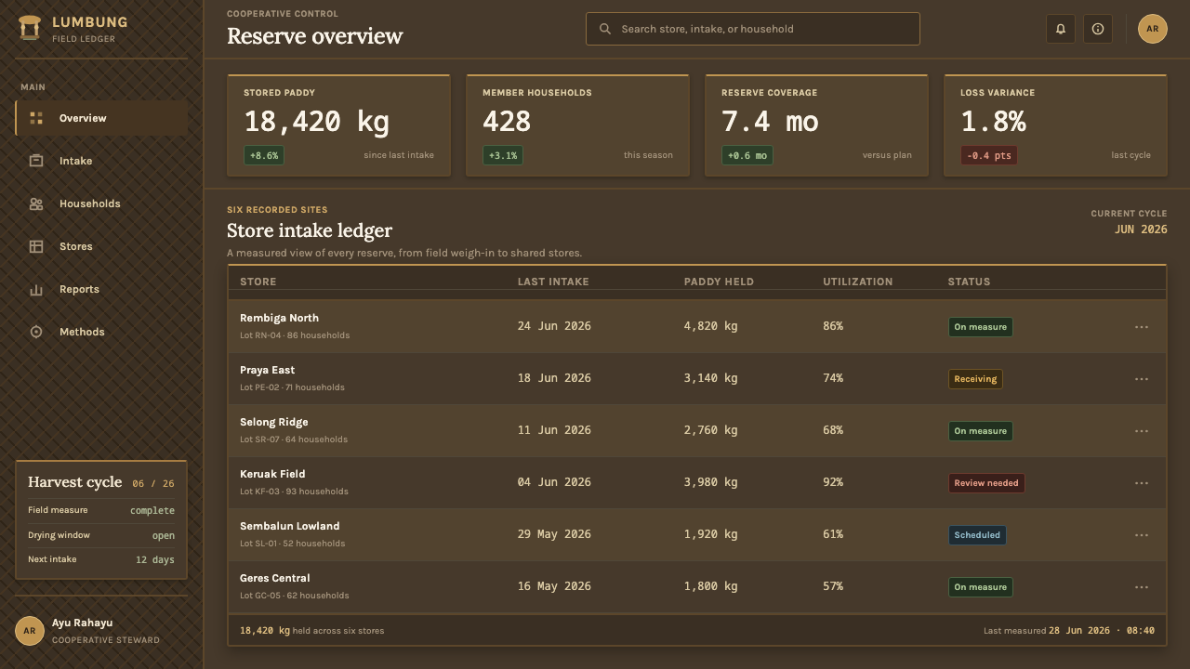Viewport: 1190px width, 669px height.
Task: Click the 92% utilization value
Action: 833,482
